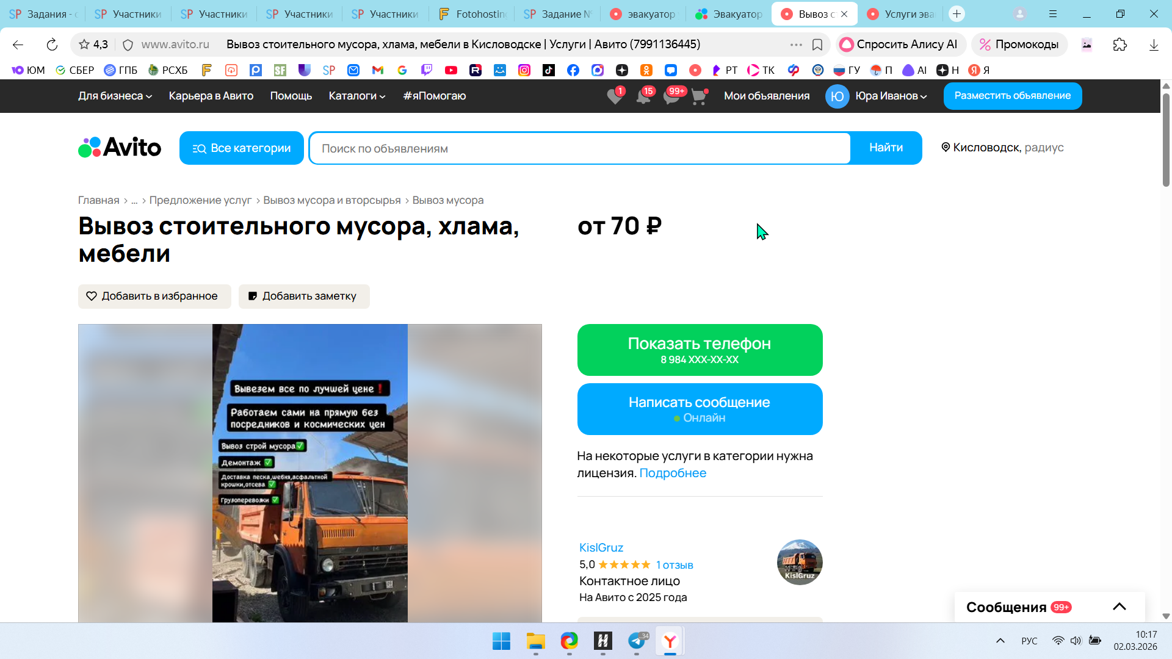Expand the Каталоги dropdown menu
Viewport: 1172px width, 659px height.
[357, 96]
